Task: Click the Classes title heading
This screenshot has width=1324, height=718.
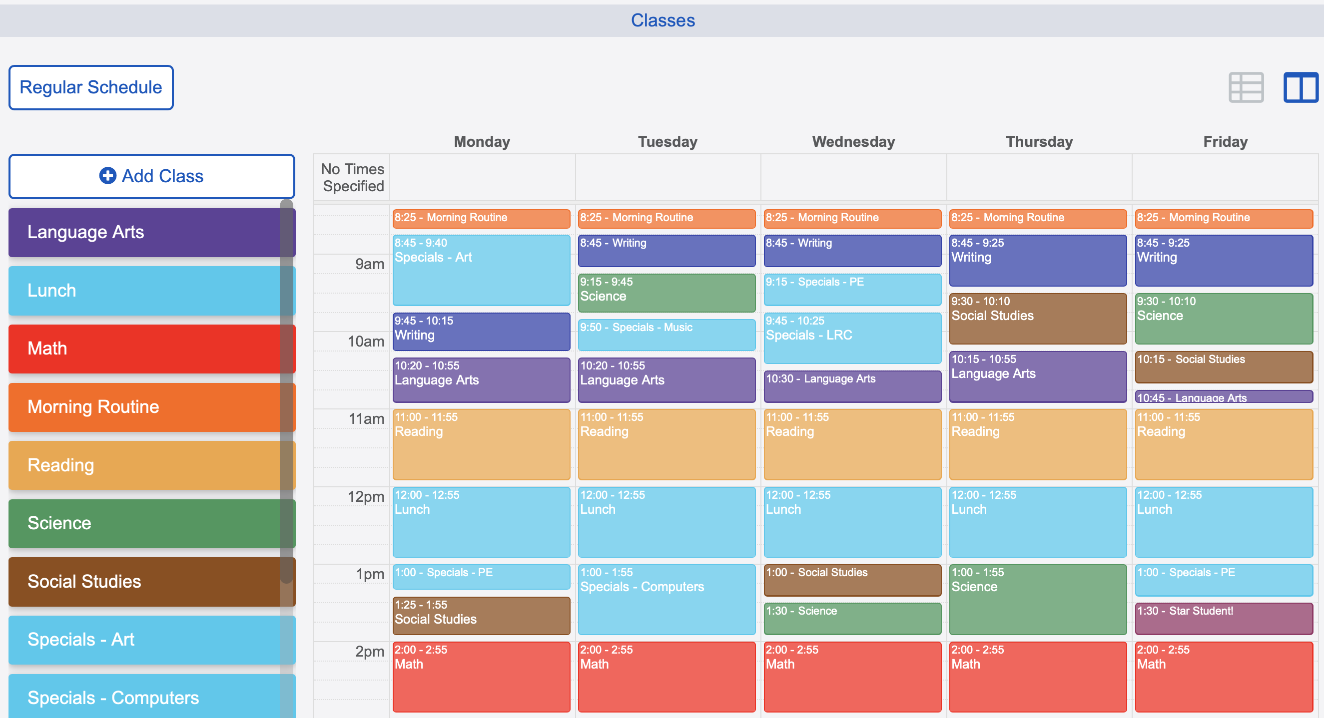Action: pyautogui.click(x=662, y=20)
